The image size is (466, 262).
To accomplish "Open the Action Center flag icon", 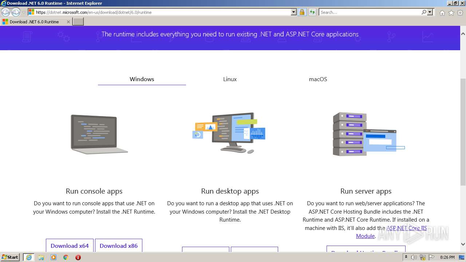I will tap(431, 257).
